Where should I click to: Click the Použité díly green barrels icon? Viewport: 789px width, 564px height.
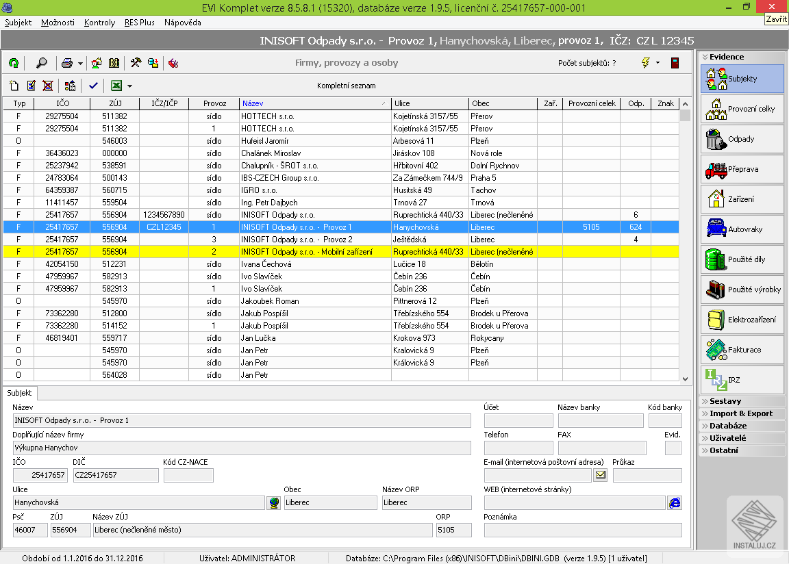[x=715, y=259]
